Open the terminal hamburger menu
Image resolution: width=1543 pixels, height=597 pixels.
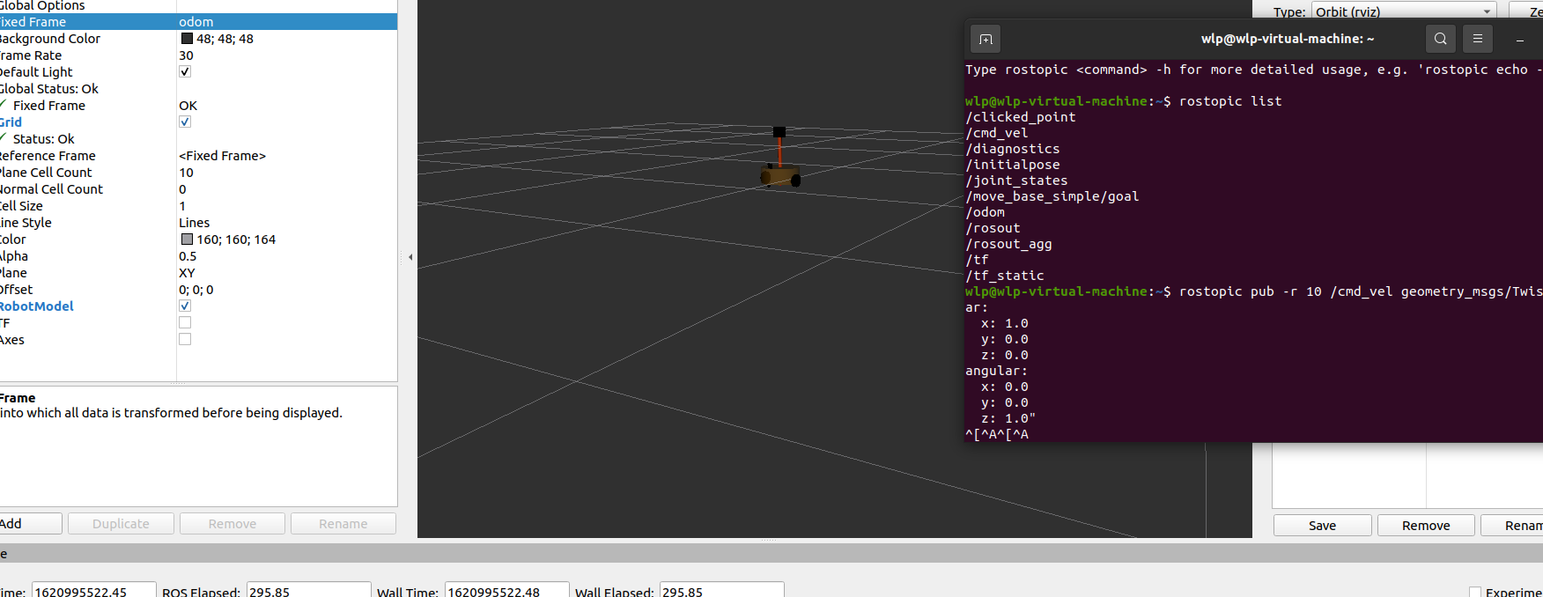click(x=1478, y=39)
